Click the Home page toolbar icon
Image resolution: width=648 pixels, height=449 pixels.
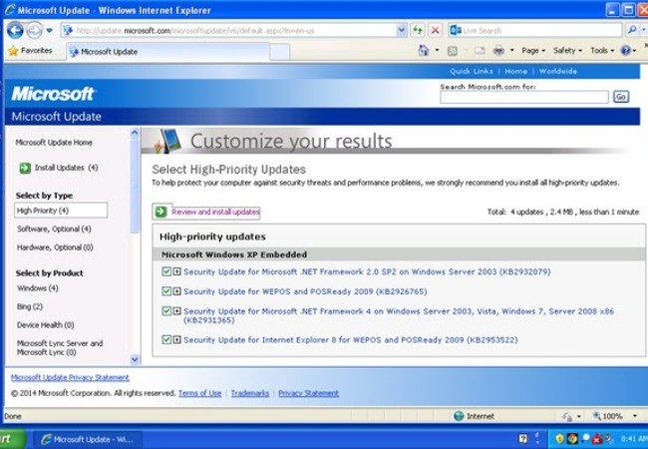click(x=424, y=51)
